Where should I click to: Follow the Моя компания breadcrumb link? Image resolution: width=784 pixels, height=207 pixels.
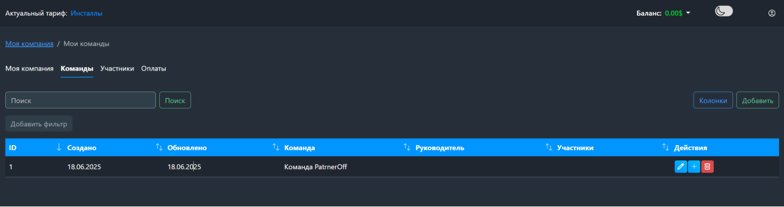[29, 44]
